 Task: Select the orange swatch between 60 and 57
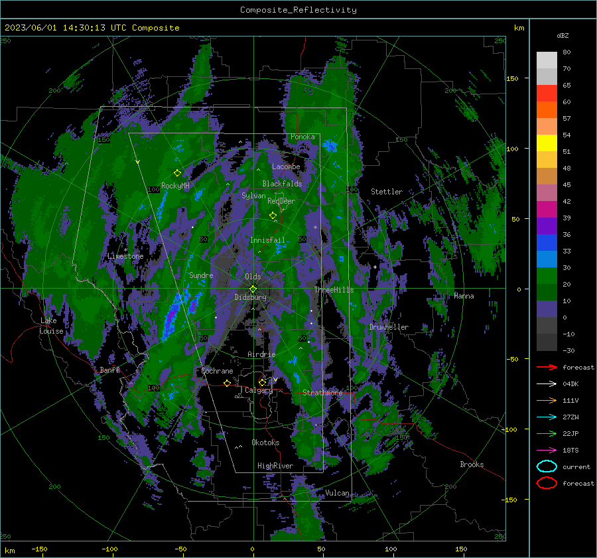pyautogui.click(x=547, y=109)
